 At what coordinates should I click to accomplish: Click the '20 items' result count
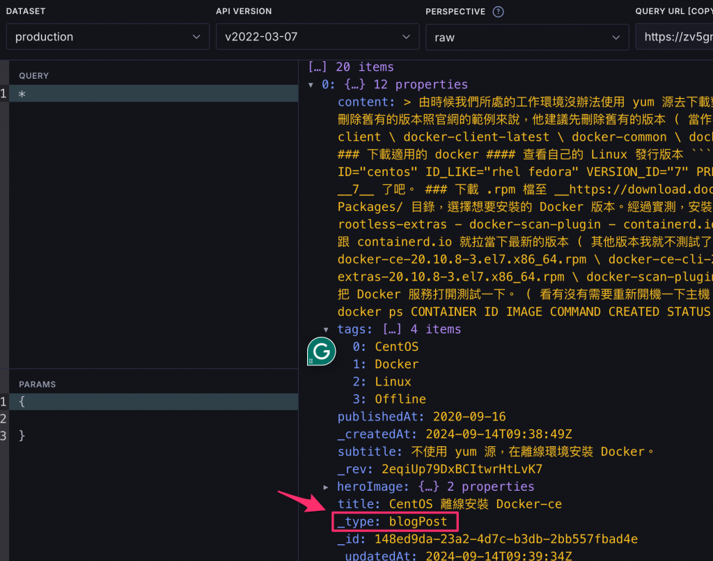[365, 68]
